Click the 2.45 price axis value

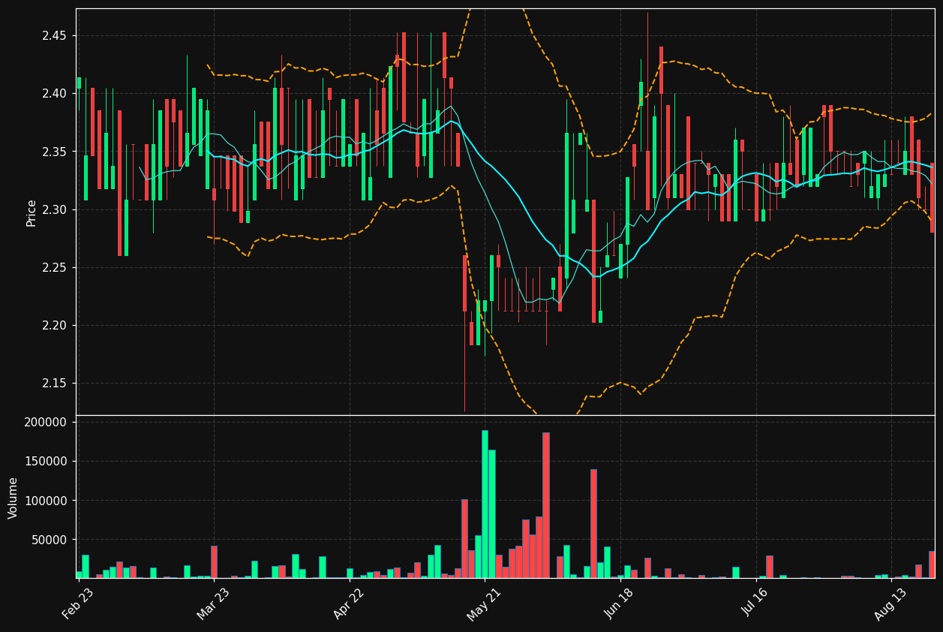(x=55, y=36)
